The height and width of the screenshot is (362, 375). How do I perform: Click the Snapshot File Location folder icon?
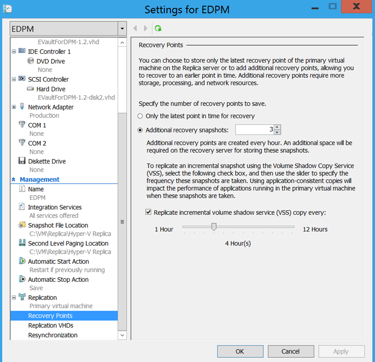point(22,225)
